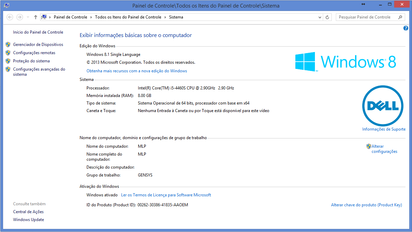The width and height of the screenshot is (412, 232).
Task: Refresh the address bar location
Action: [328, 17]
